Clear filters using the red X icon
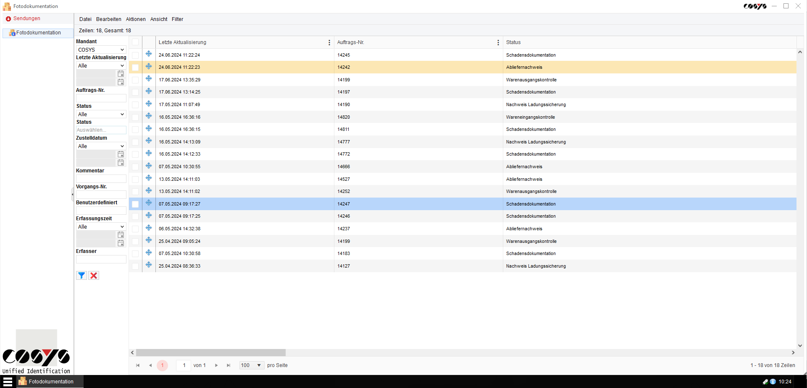 point(94,276)
